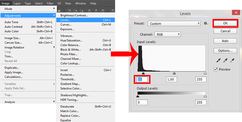Click the input shadow slider triangle
The image size is (242, 122).
143,73
